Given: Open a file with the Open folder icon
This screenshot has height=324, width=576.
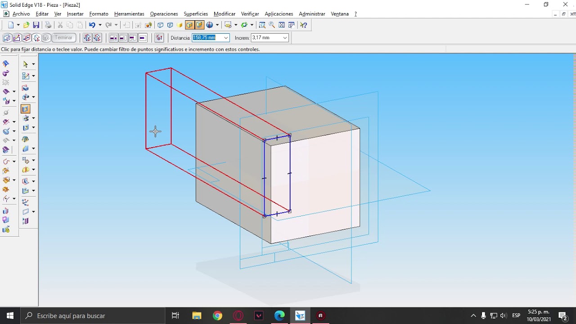Looking at the screenshot, I should (x=26, y=25).
